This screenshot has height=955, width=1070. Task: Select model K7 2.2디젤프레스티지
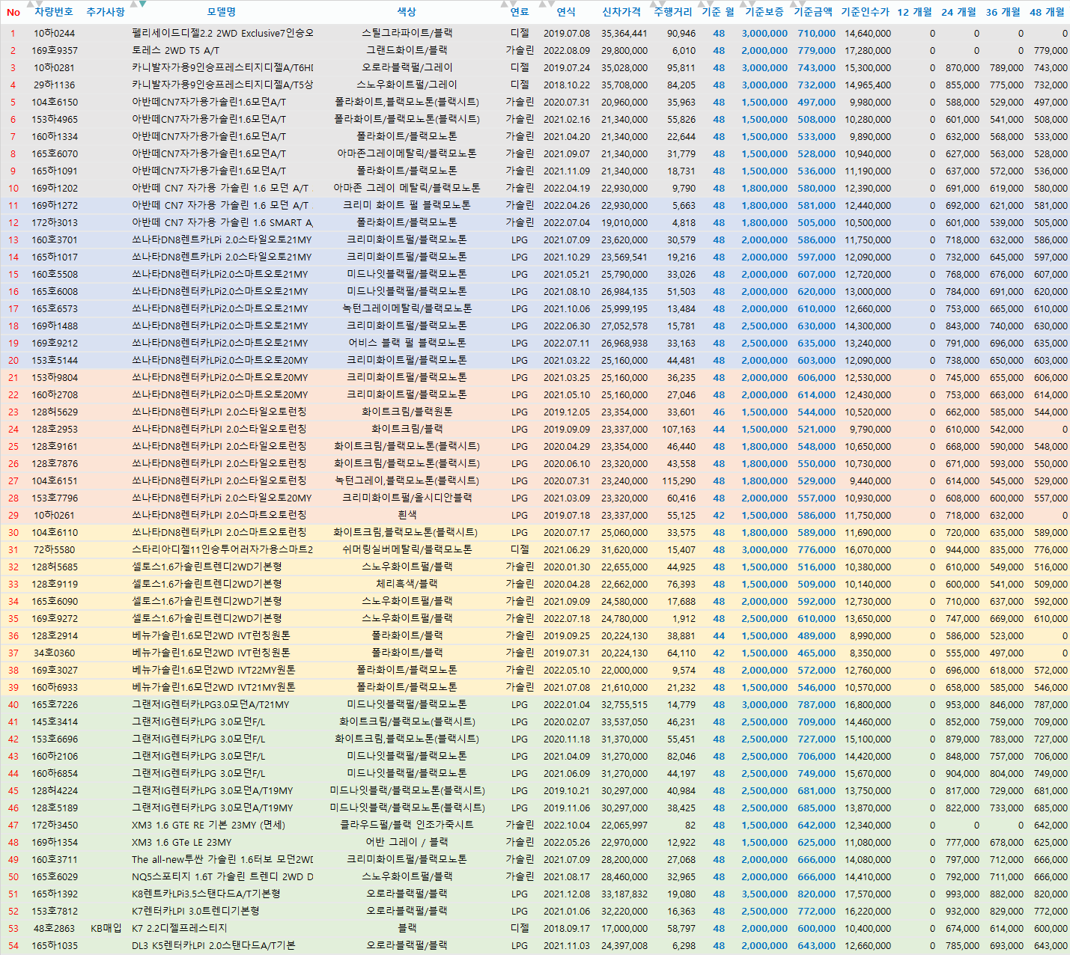pos(180,929)
